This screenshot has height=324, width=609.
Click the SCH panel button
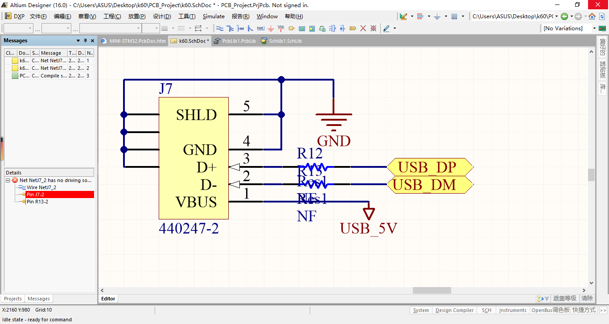coord(486,310)
